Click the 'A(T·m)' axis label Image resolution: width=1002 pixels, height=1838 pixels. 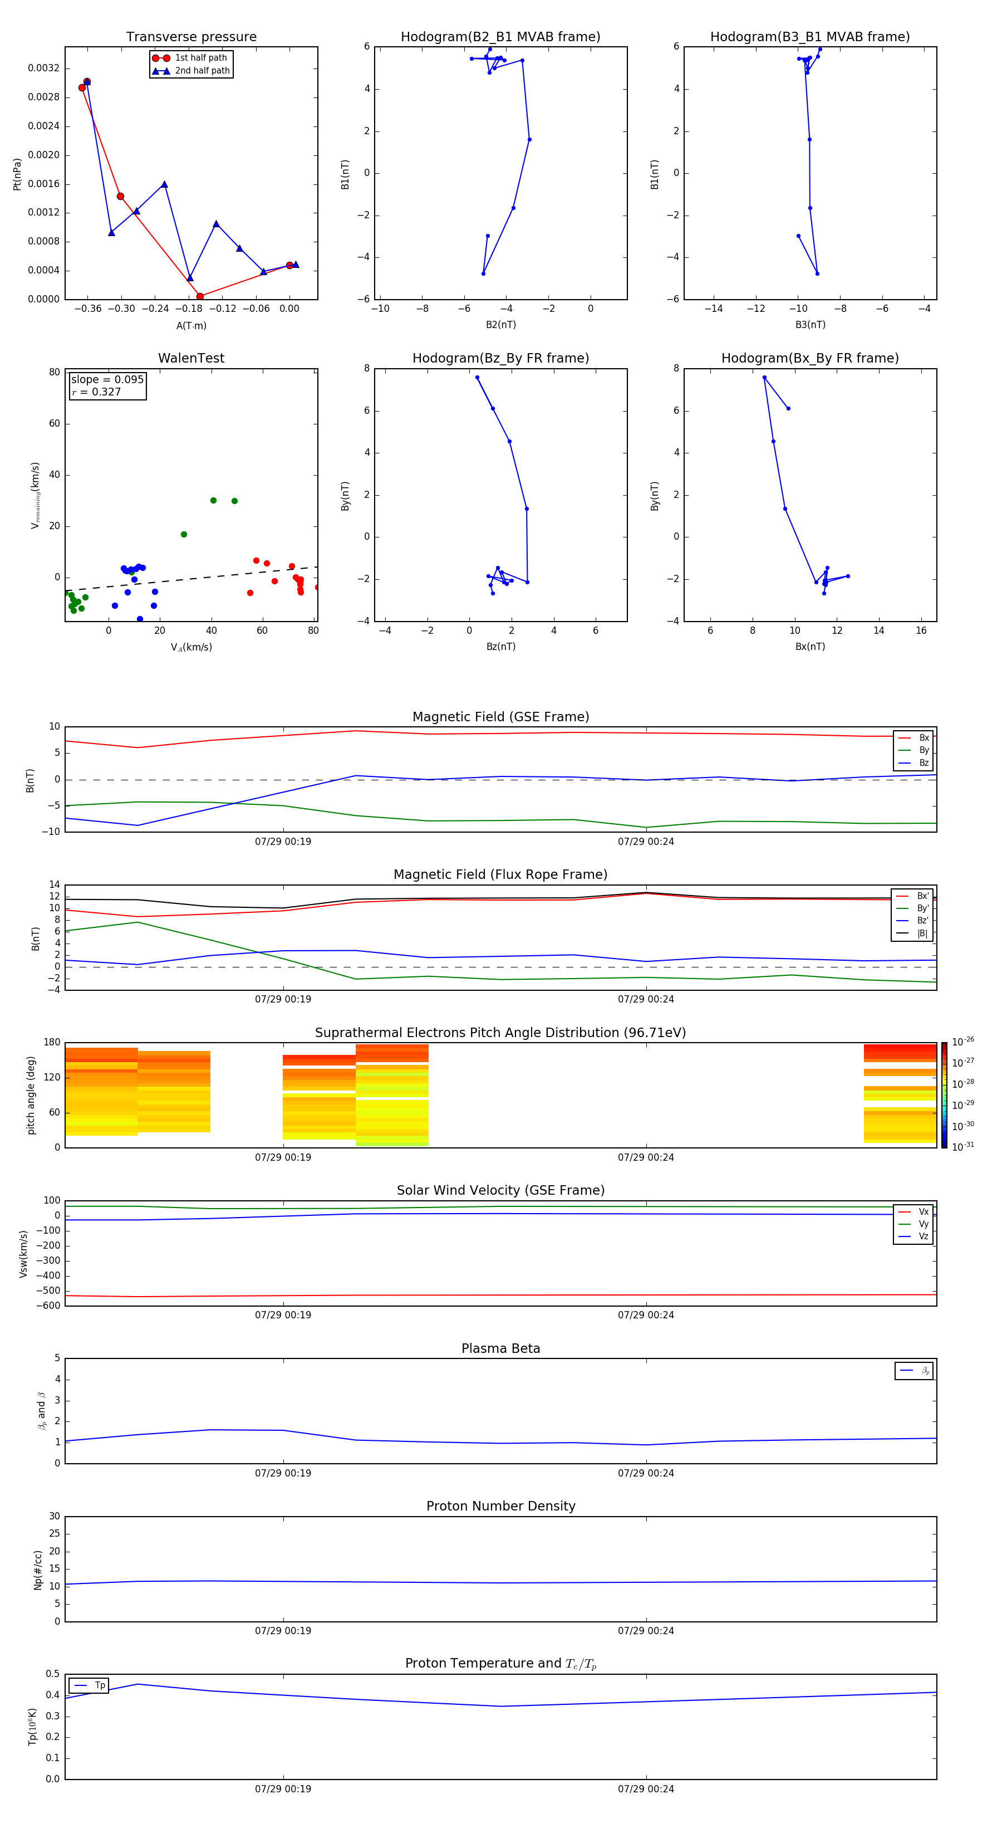point(191,326)
